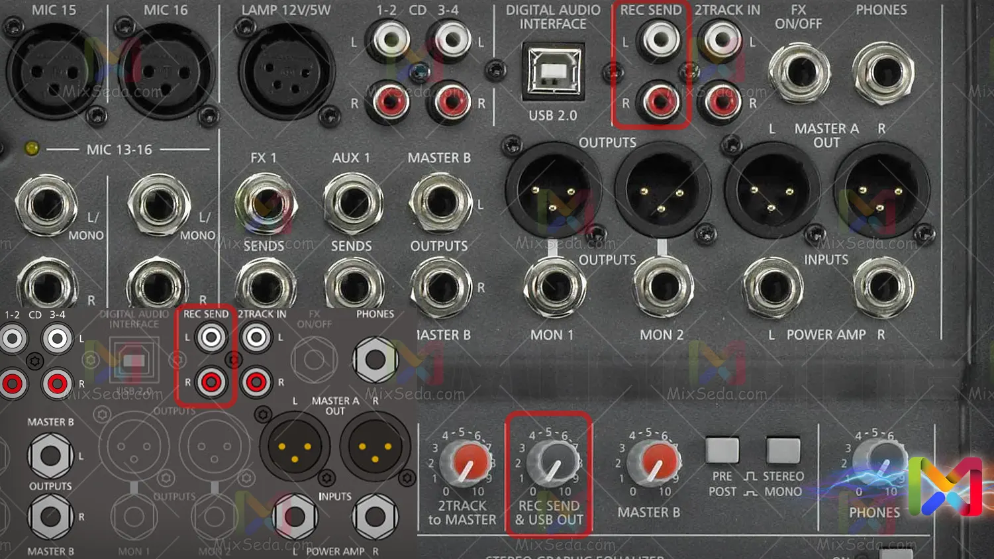The width and height of the screenshot is (994, 559).
Task: Select the FX ON/OFF footswitch jack in photo
Action: point(799,73)
